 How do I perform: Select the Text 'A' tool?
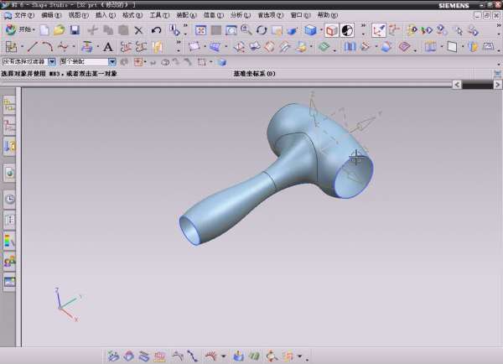coord(108,48)
